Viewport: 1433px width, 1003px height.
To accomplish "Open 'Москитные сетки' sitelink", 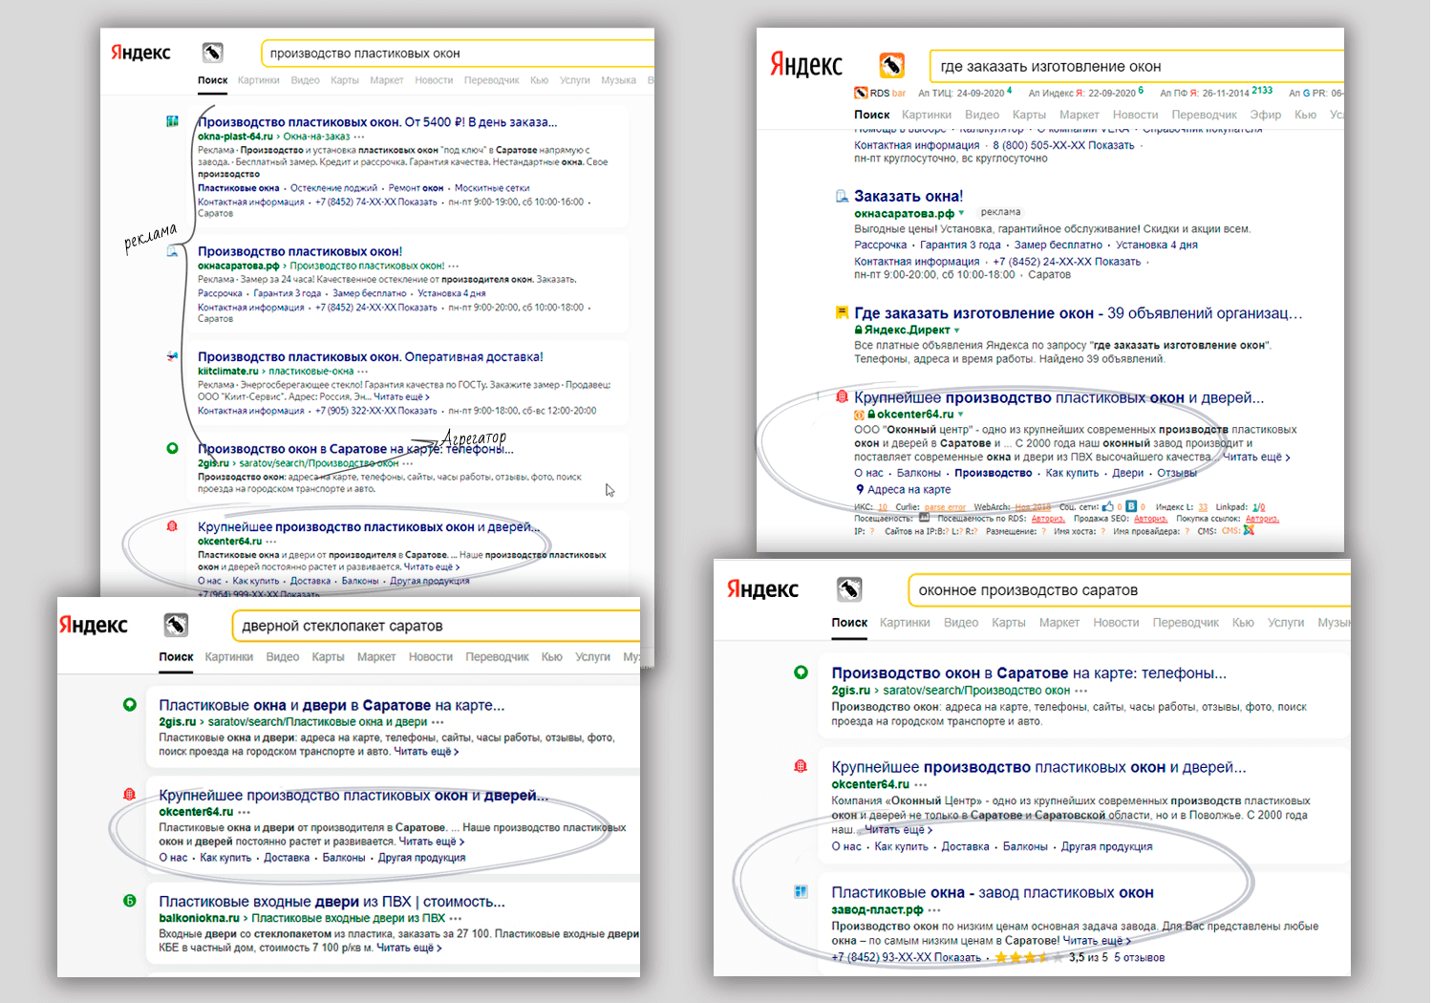I will tap(492, 188).
